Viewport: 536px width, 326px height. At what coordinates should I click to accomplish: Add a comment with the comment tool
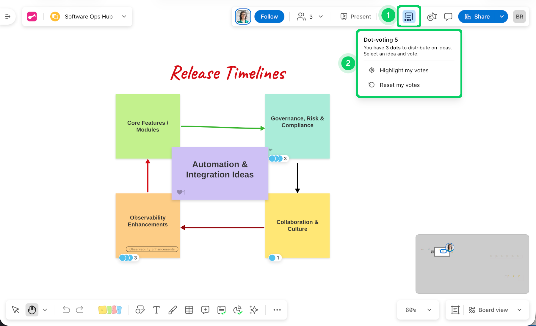(205, 310)
